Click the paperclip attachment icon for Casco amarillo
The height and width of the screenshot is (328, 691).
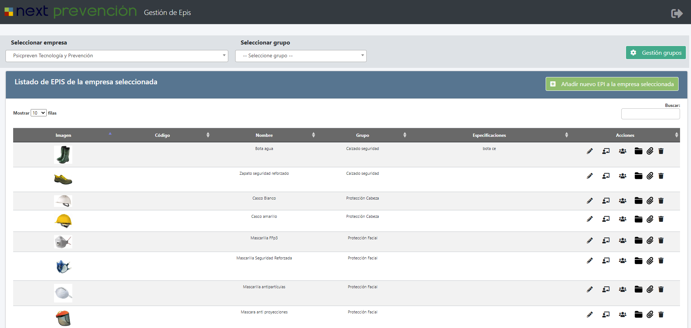(650, 219)
